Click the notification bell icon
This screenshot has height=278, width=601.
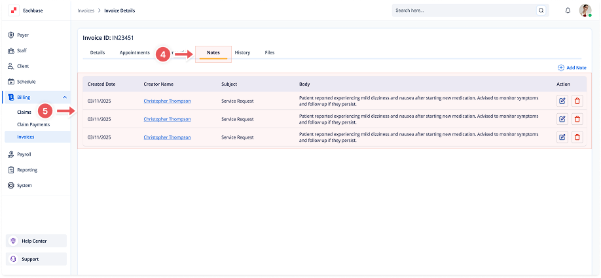pos(568,10)
